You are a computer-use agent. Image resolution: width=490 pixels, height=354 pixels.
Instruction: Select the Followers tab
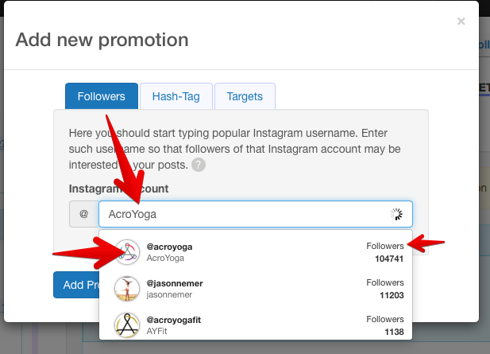tap(102, 96)
